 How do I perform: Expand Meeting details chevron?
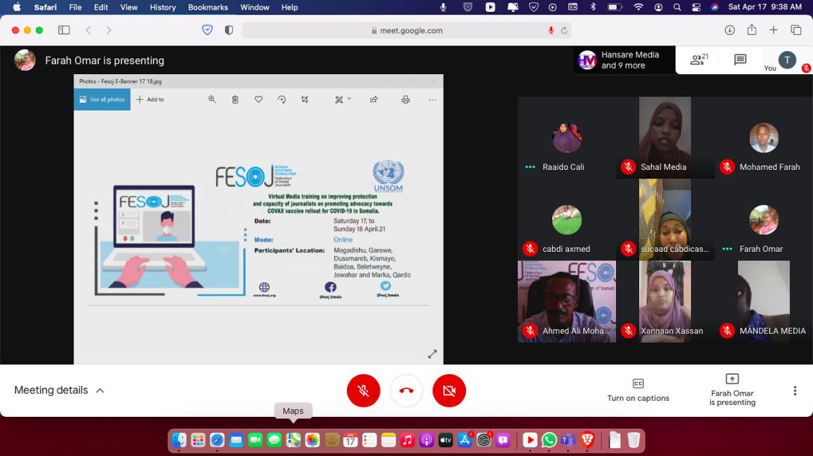(x=100, y=390)
